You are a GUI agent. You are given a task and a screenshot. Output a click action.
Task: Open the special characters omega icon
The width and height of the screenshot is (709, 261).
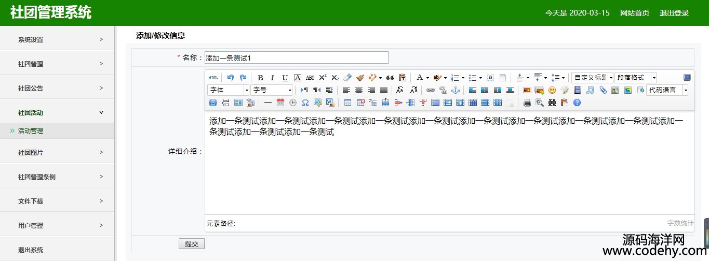[x=305, y=103]
